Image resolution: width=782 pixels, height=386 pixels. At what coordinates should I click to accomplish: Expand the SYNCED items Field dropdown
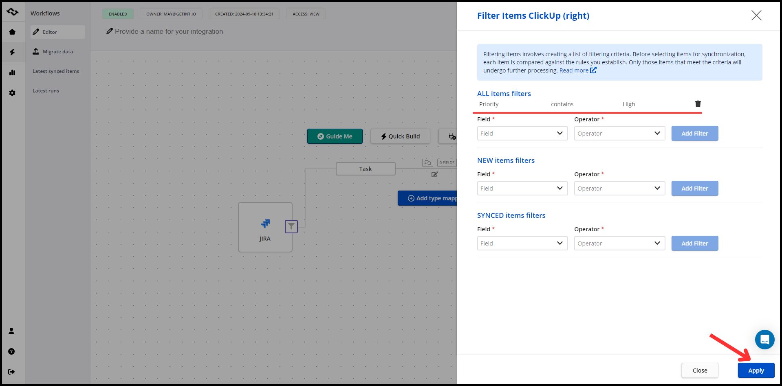(x=522, y=243)
